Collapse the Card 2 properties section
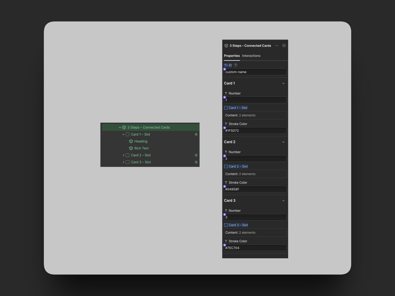Image resolution: width=395 pixels, height=296 pixels. pyautogui.click(x=283, y=142)
